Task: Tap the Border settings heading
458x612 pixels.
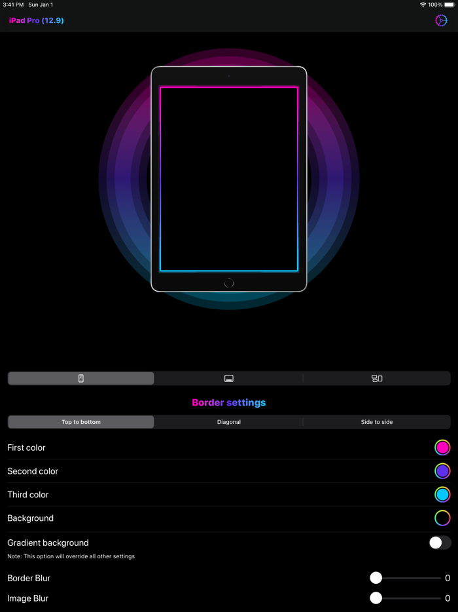Action: [229, 402]
